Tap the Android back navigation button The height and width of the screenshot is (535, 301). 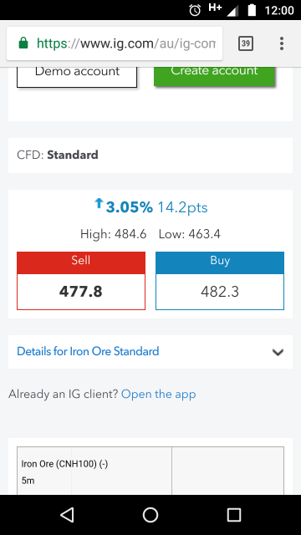tap(67, 515)
